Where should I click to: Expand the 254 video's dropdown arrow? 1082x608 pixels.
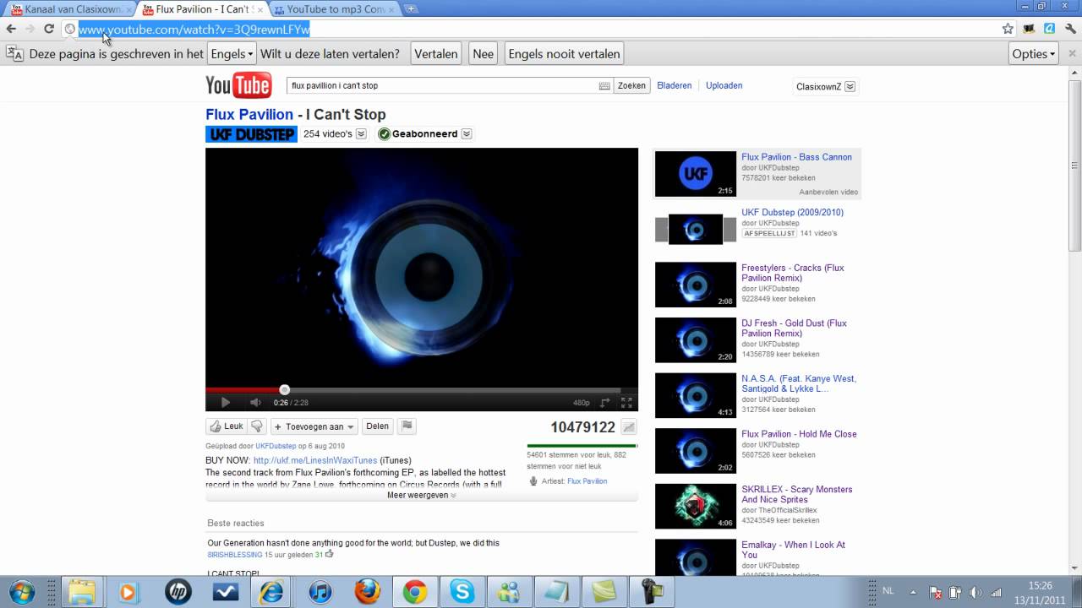361,133
